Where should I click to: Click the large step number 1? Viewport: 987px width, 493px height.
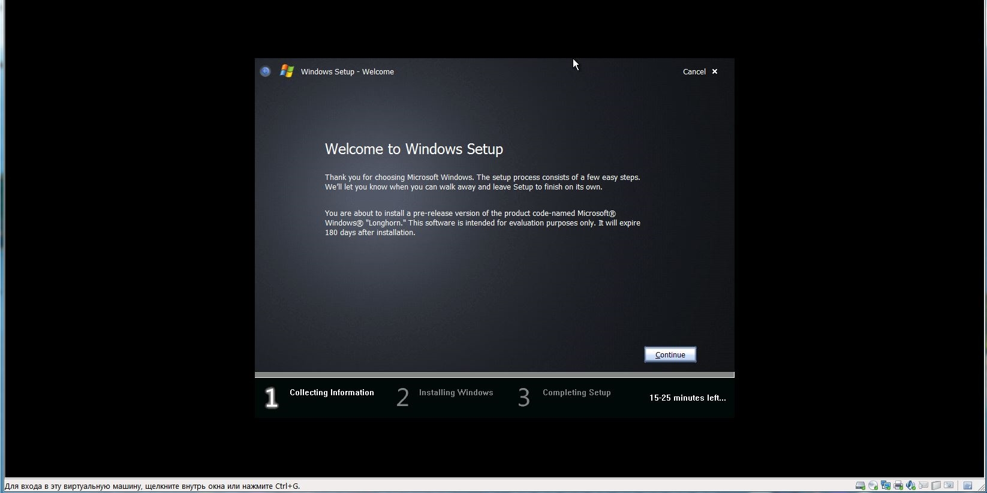pos(272,398)
